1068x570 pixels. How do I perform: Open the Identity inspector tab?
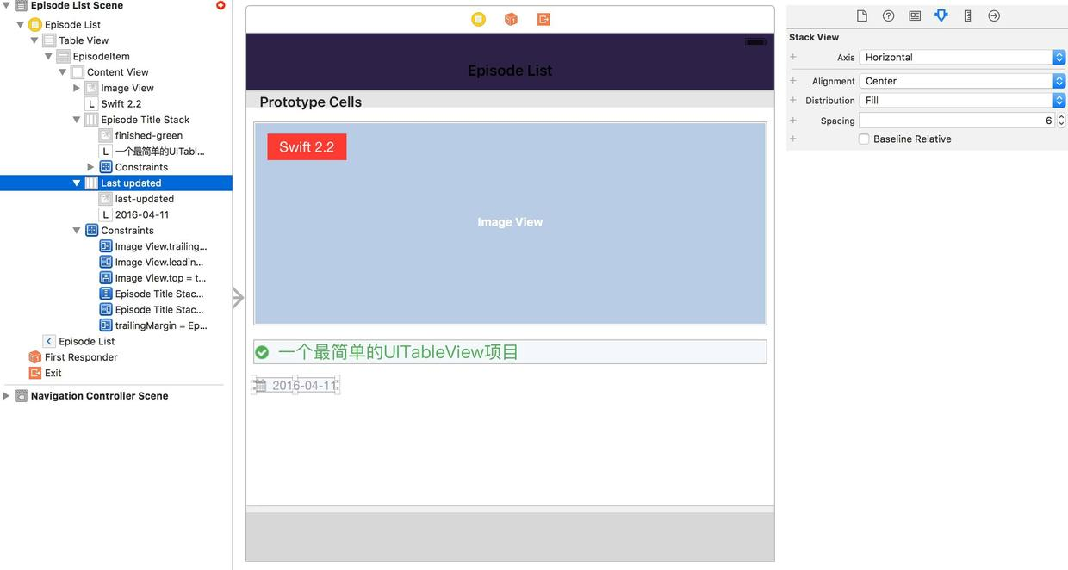915,15
